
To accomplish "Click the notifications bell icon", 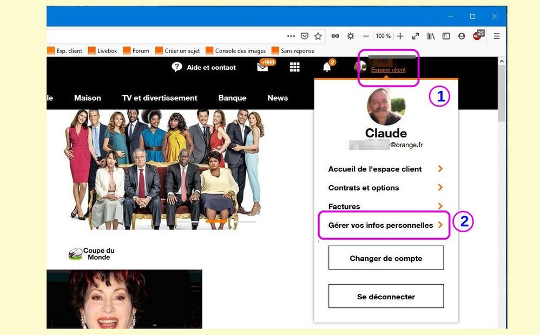I will pos(327,67).
